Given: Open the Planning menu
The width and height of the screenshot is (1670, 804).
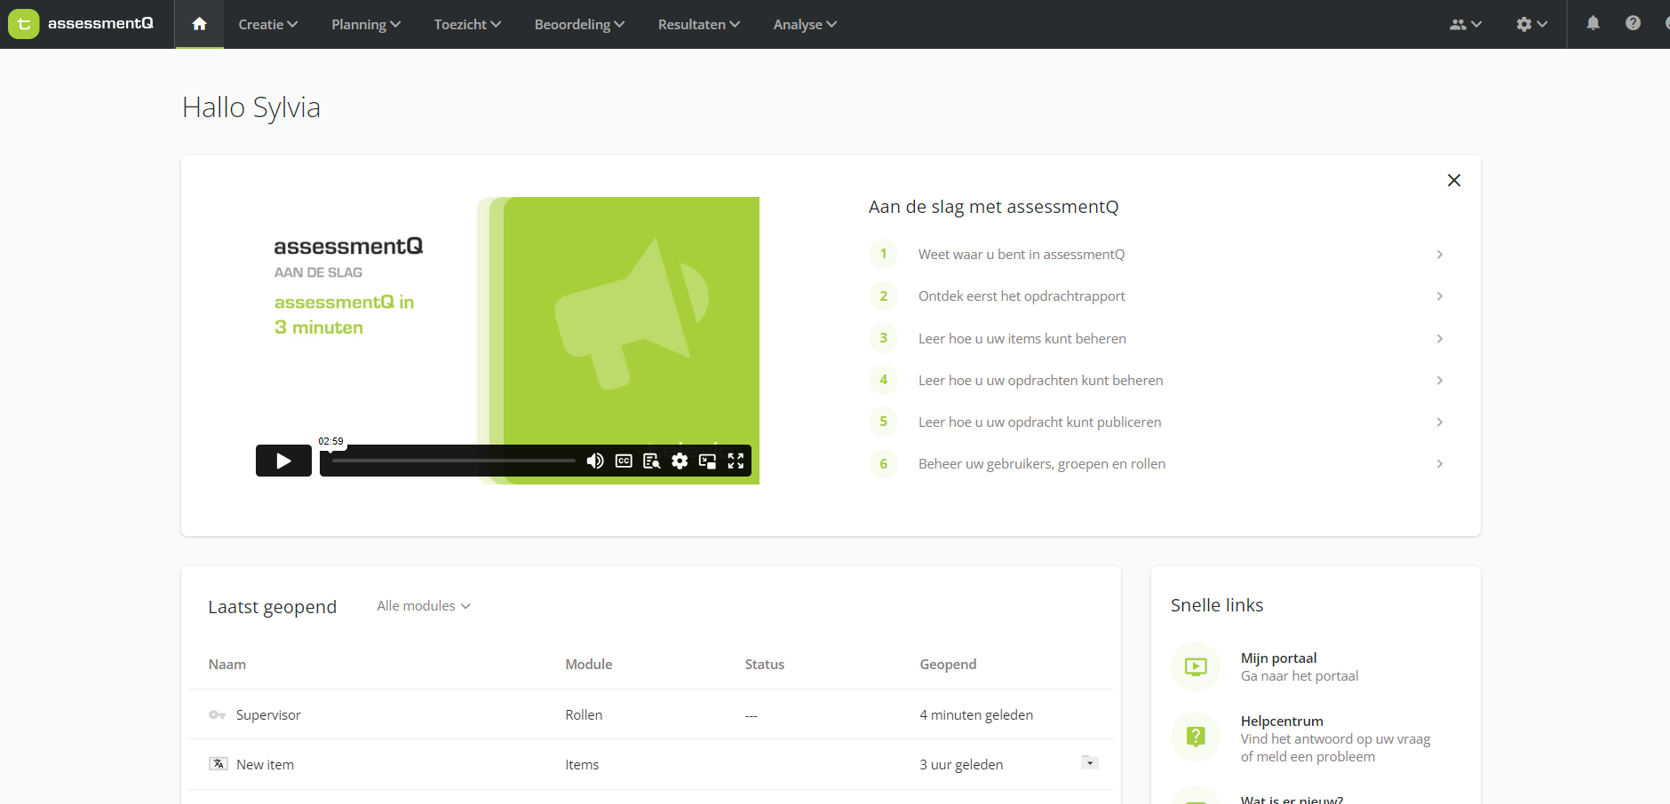Looking at the screenshot, I should pos(366,24).
